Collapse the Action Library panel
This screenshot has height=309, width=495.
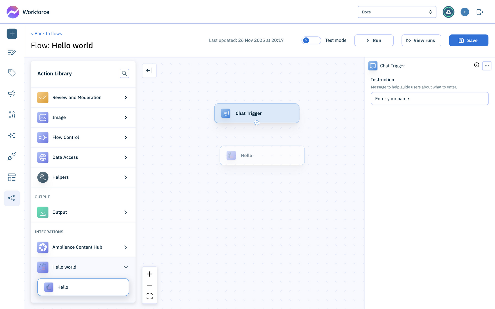pyautogui.click(x=149, y=70)
